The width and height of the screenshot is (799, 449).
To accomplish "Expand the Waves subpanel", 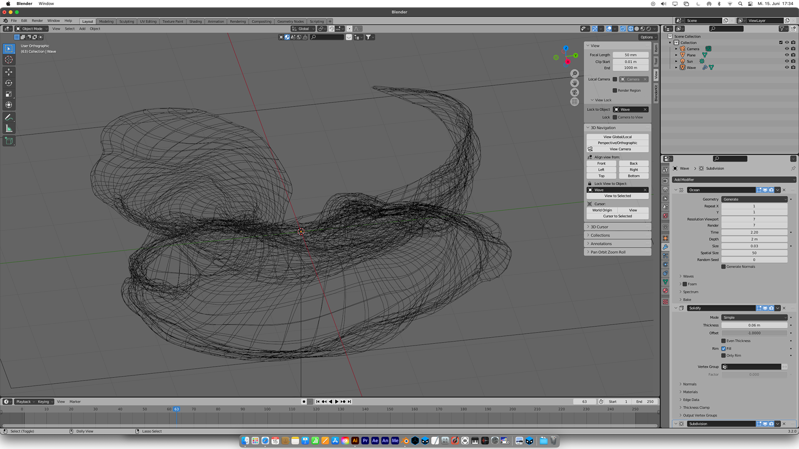I will (x=688, y=276).
